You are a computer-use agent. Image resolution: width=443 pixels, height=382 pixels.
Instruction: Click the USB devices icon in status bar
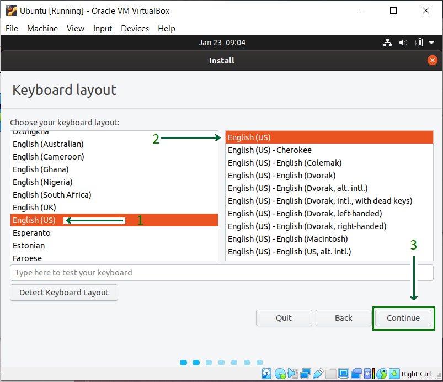(318, 374)
